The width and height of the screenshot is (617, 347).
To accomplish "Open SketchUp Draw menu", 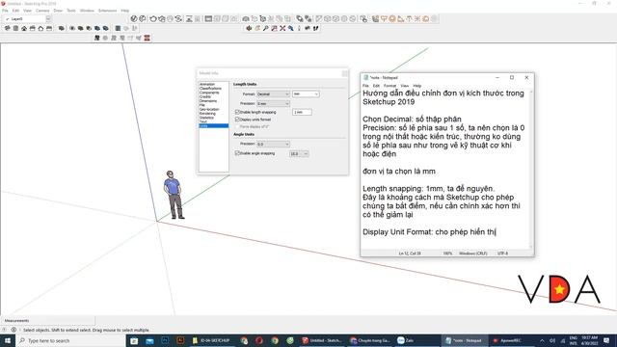I will (x=58, y=11).
